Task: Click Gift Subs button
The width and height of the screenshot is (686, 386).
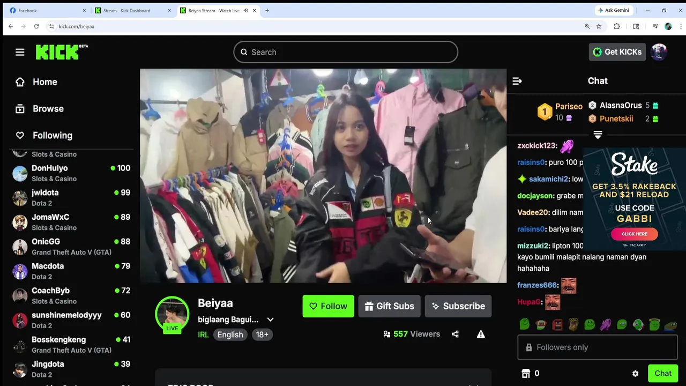Action: pyautogui.click(x=389, y=306)
